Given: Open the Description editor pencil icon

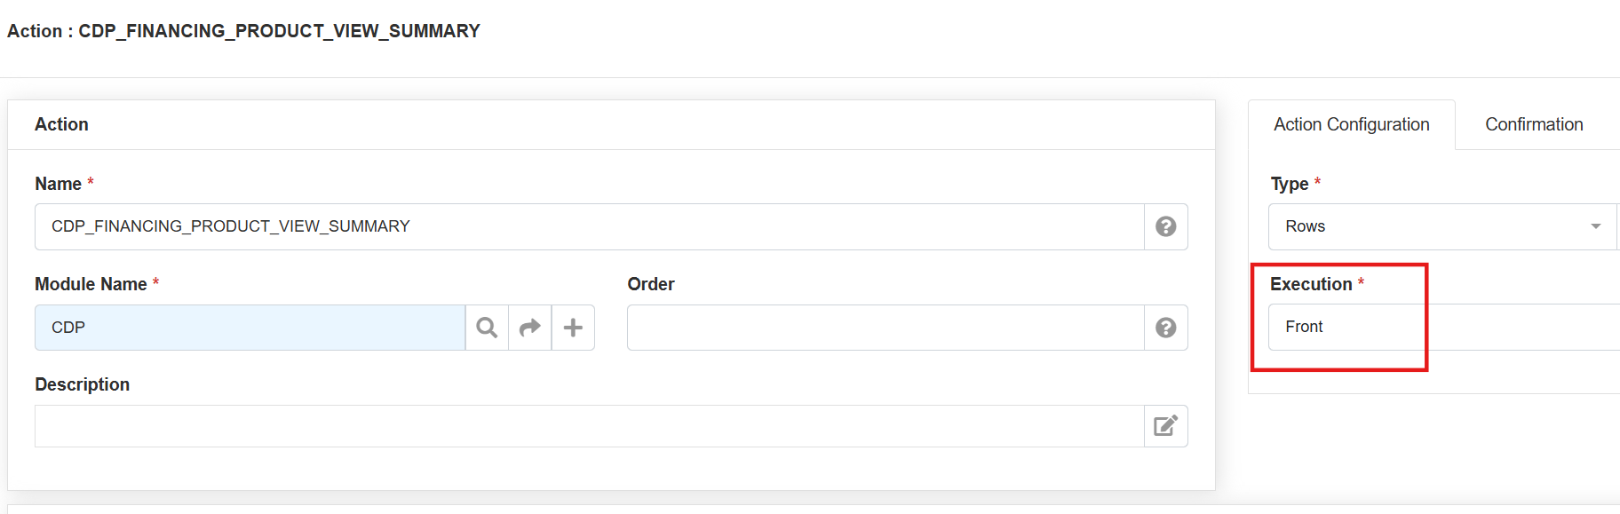Looking at the screenshot, I should point(1165,426).
